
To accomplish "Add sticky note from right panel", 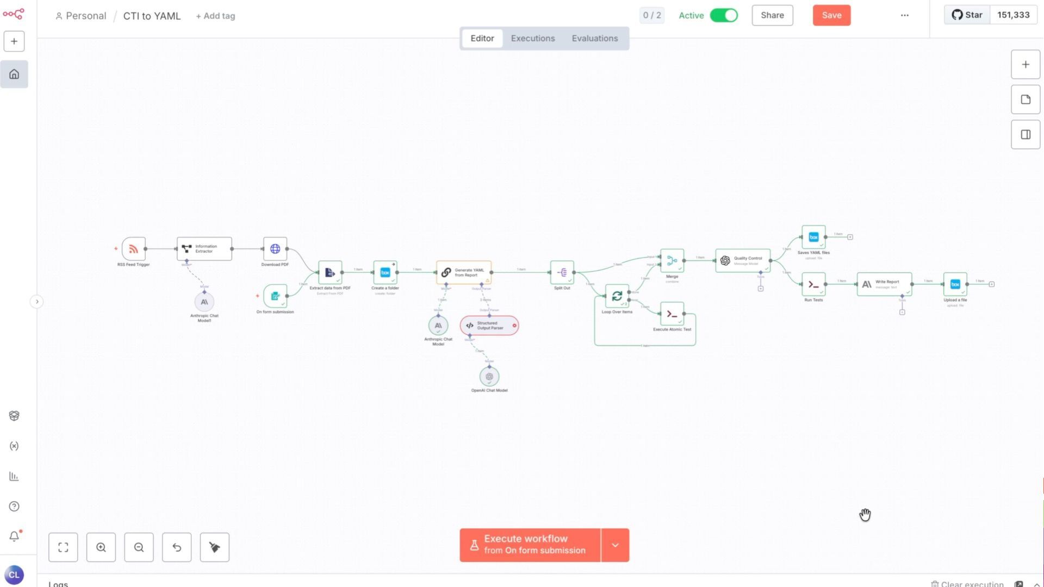I will pos(1026,99).
